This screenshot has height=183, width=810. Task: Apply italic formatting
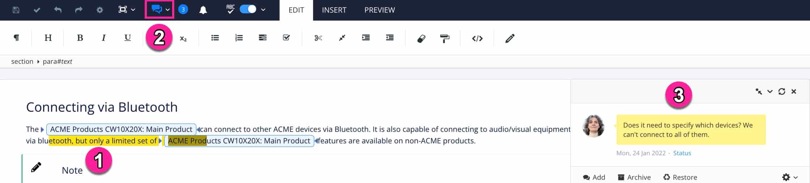[x=104, y=38]
